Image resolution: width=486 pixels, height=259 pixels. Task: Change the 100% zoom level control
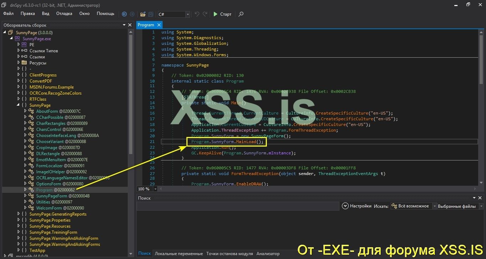147,189
